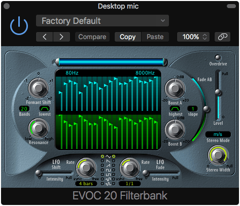Select triangle wave for LFO Shift

click(x=102, y=156)
